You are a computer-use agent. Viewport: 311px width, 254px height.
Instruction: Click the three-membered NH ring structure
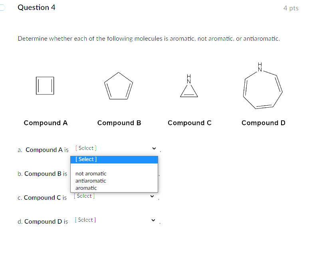[189, 89]
